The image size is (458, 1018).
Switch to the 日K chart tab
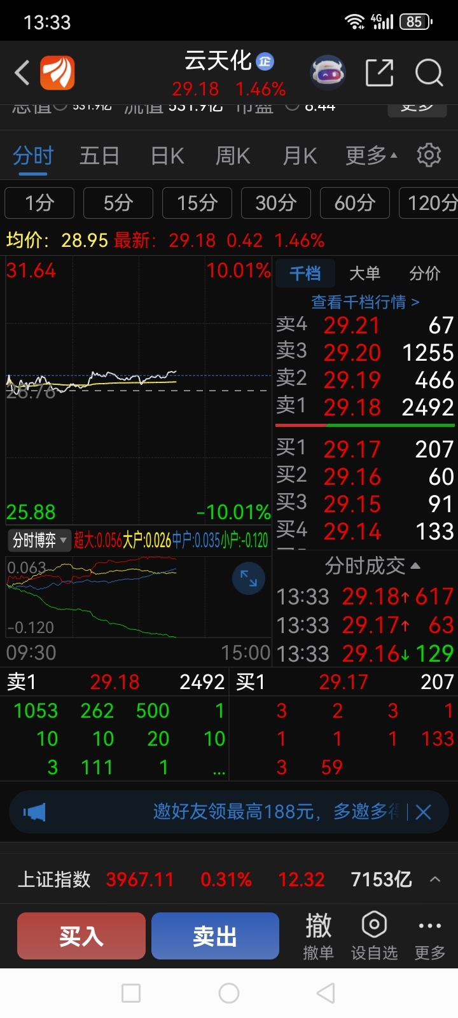click(x=167, y=156)
